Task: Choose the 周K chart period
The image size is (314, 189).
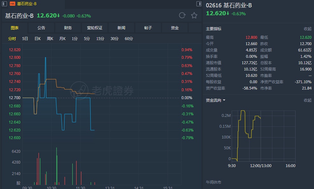Action: pyautogui.click(x=50, y=39)
